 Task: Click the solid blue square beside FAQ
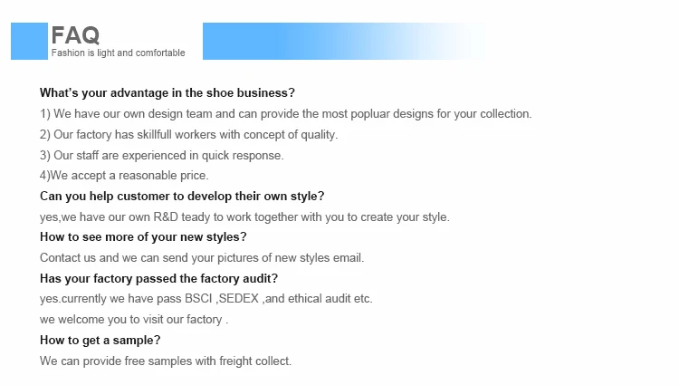28,41
